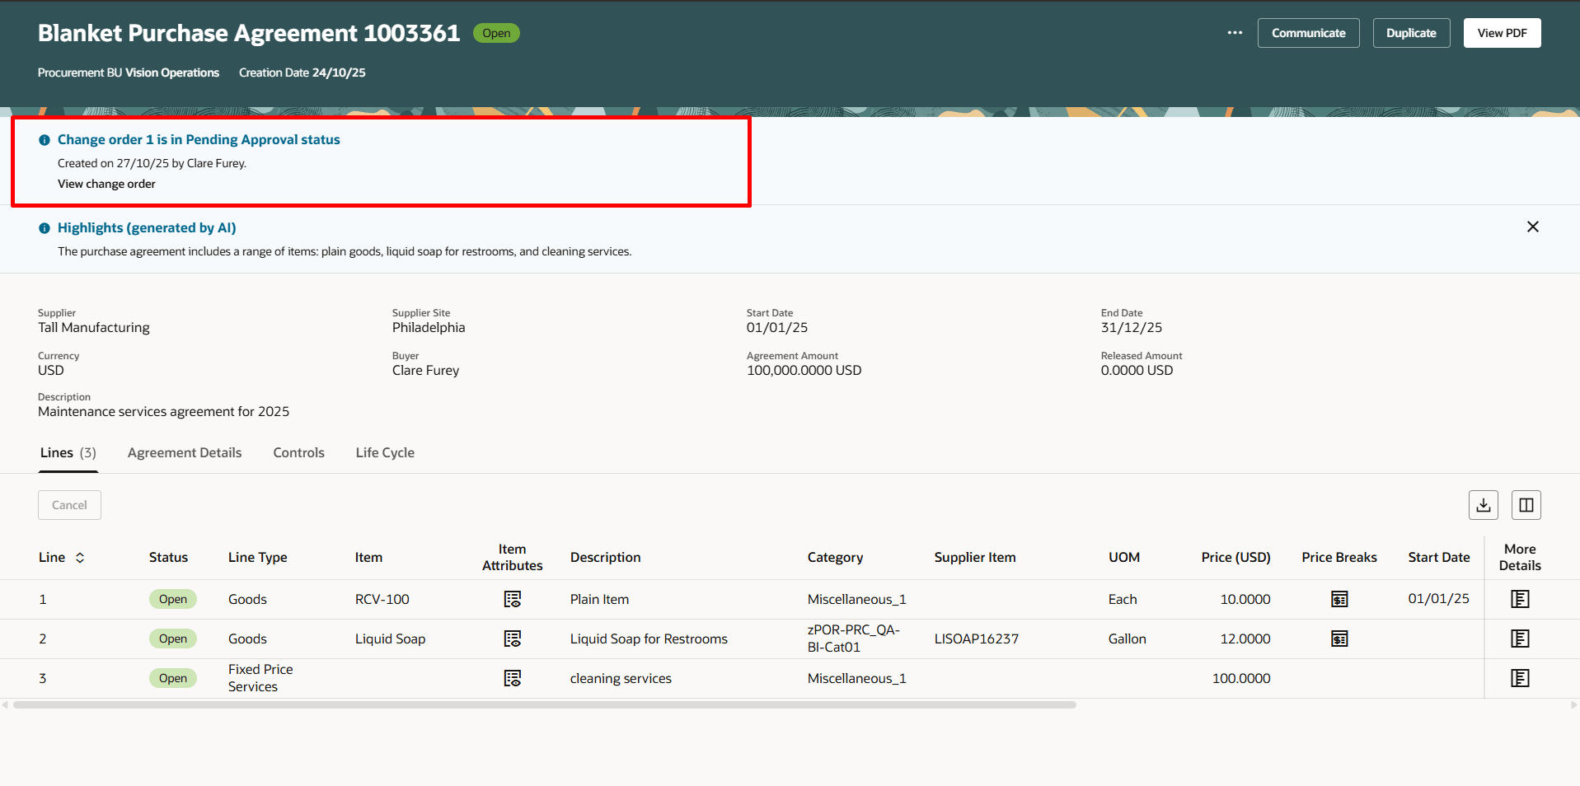The width and height of the screenshot is (1580, 786).
Task: Open the Life Cycle tab
Action: coord(384,452)
